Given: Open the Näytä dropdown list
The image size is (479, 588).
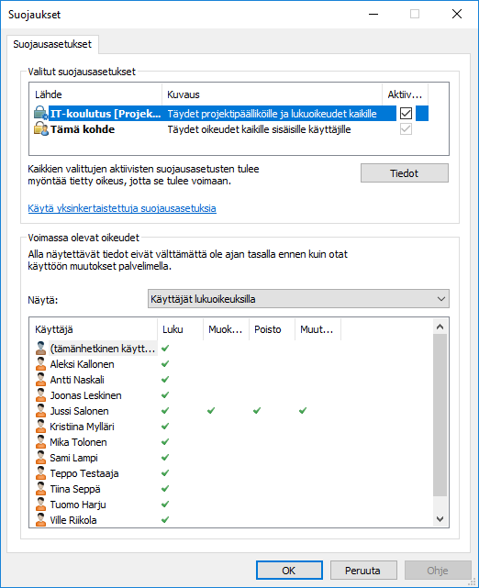Looking at the screenshot, I should tap(298, 299).
